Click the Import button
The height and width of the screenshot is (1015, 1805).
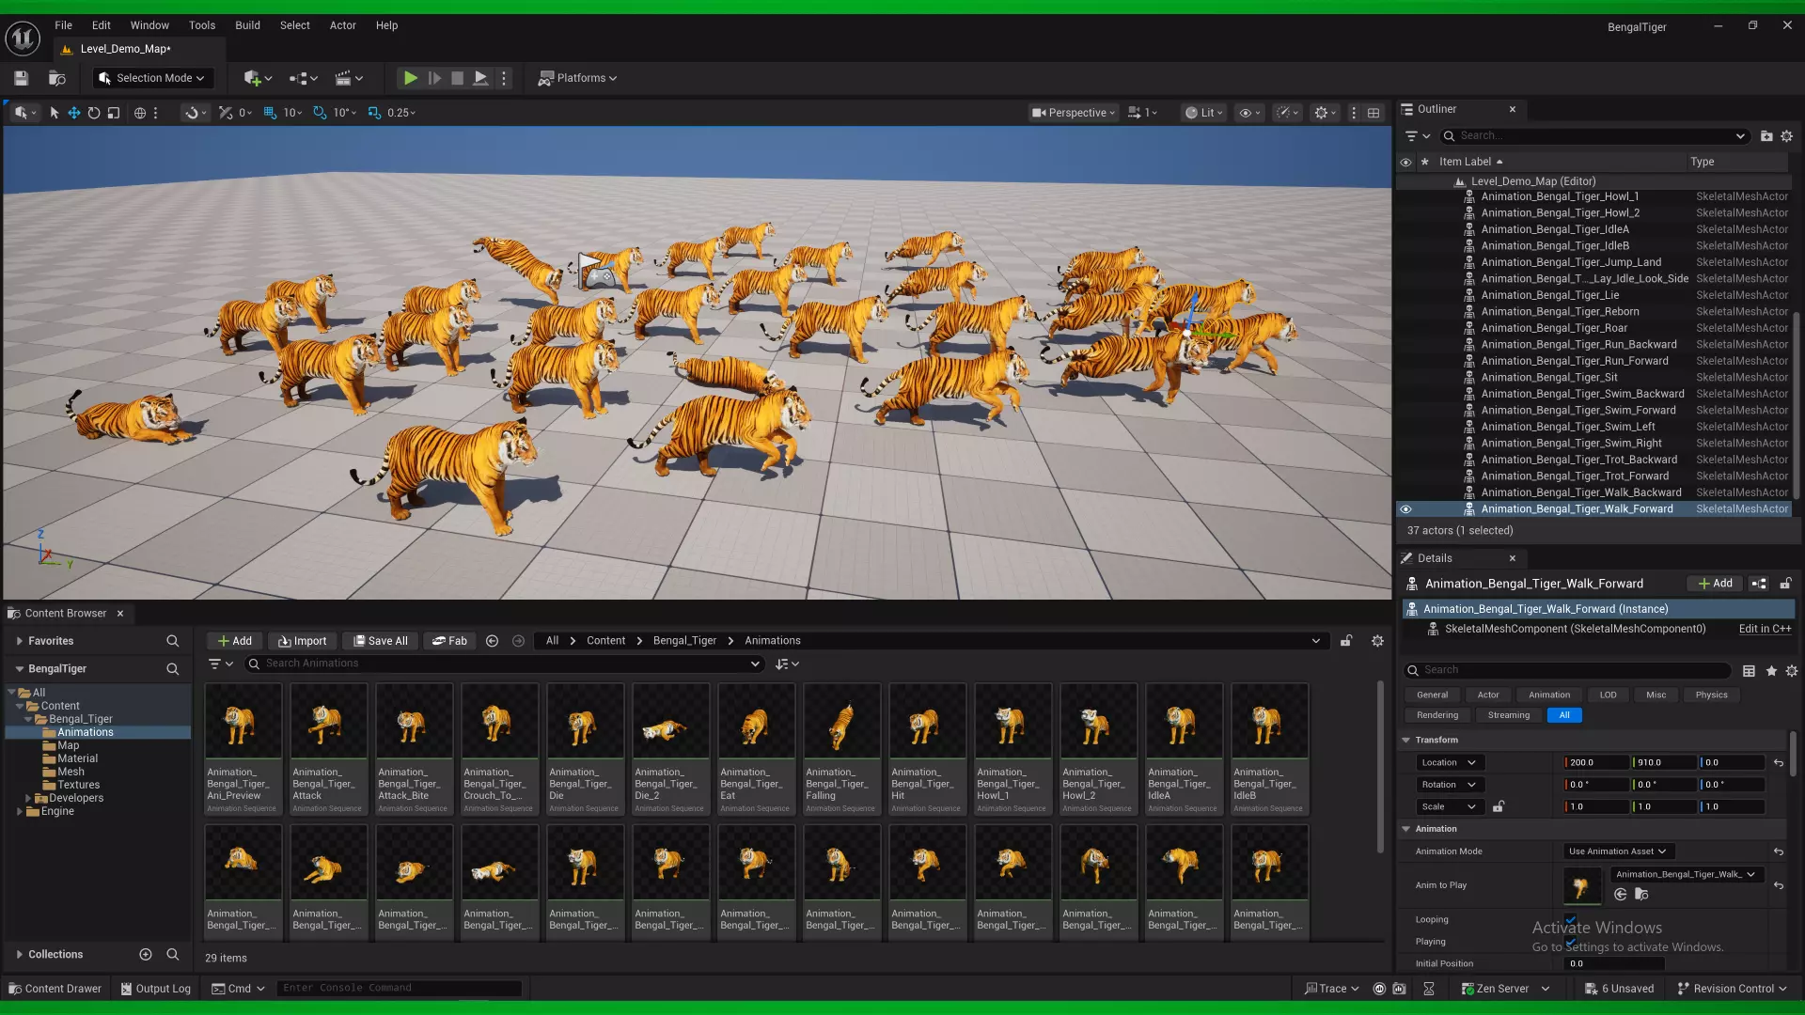303,641
